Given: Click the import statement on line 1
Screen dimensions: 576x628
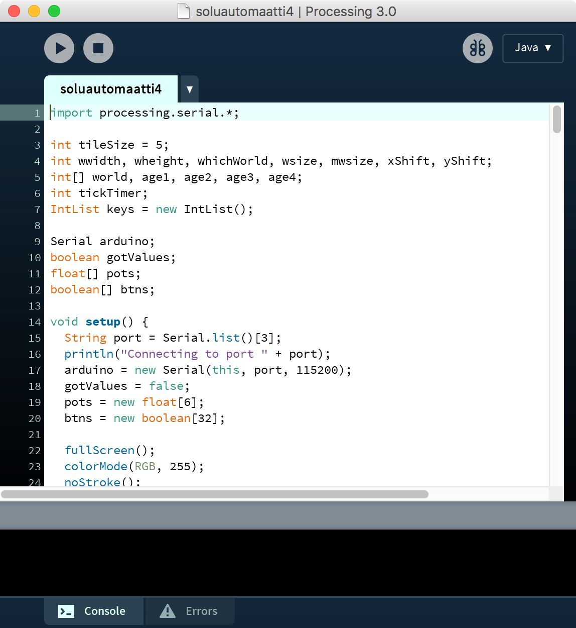Looking at the screenshot, I should click(x=145, y=113).
